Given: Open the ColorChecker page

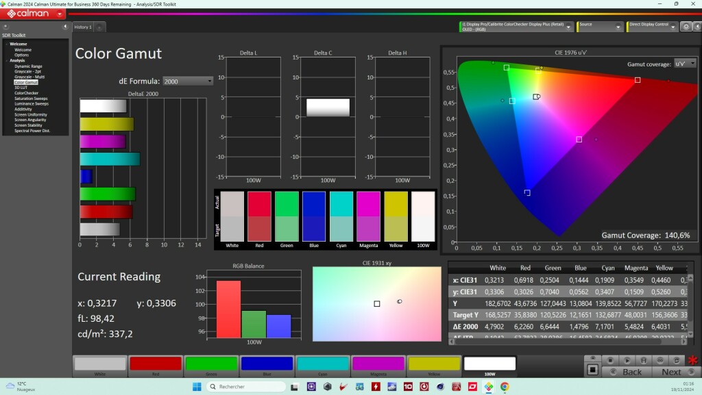Looking at the screenshot, I should point(27,93).
